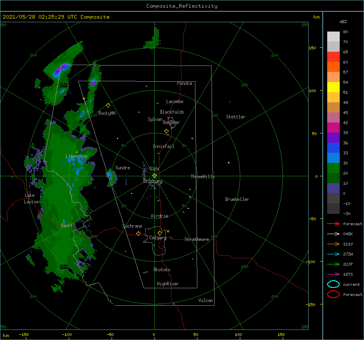This screenshot has width=364, height=340.
Task: Click the strong blue-magenta storm cell northwest
Action: pyautogui.click(x=61, y=69)
